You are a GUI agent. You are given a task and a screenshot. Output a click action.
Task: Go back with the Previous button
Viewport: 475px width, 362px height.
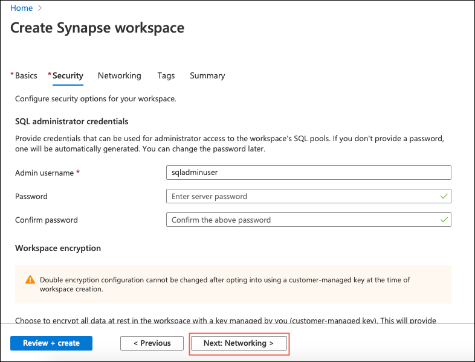coord(152,343)
